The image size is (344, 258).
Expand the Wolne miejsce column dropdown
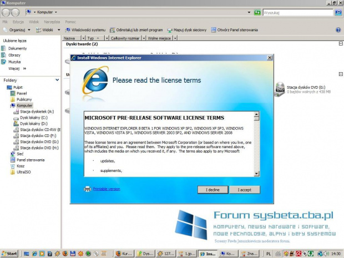[x=175, y=38]
